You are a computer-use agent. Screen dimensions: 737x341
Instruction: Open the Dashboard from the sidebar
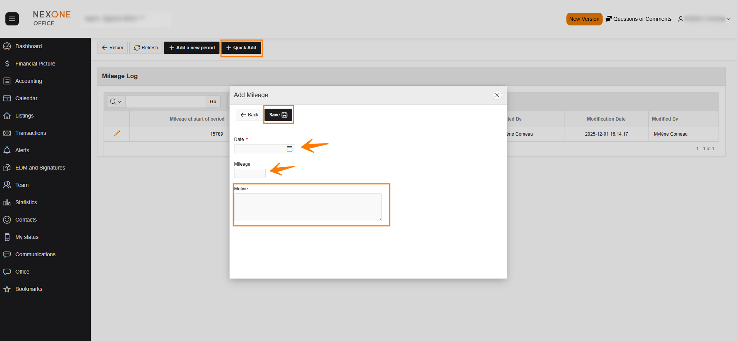coord(28,46)
